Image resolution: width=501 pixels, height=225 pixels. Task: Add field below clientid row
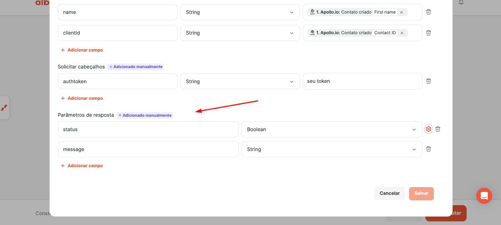(x=82, y=50)
